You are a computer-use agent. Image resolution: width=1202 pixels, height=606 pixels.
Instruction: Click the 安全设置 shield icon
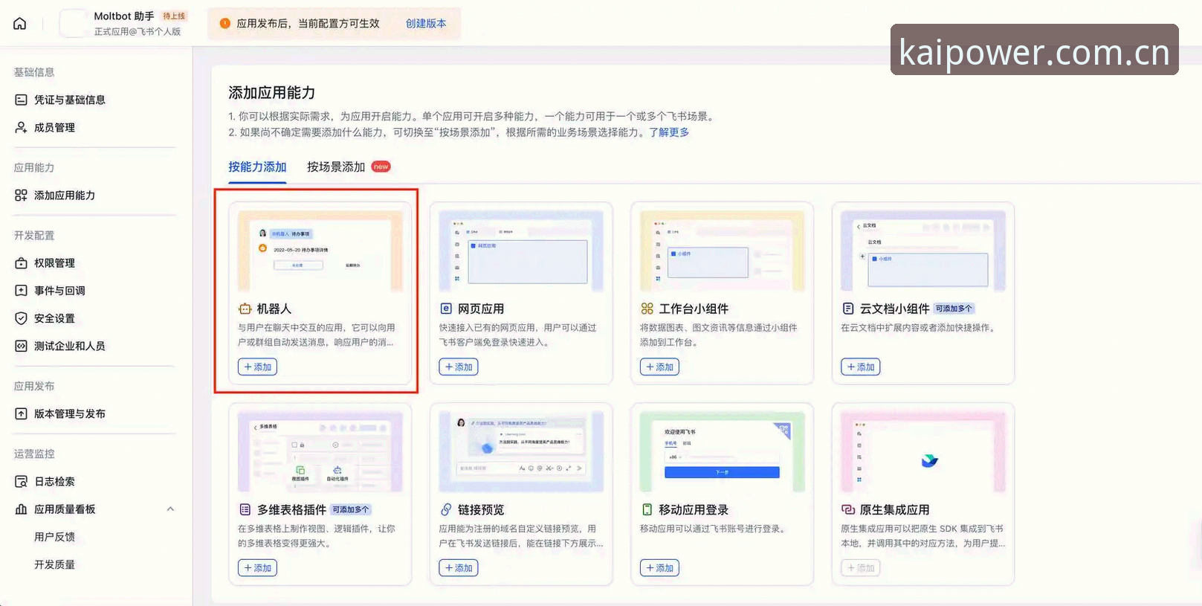[21, 317]
